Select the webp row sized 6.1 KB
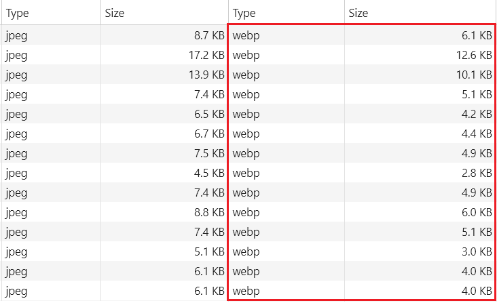497x303 pixels. (x=363, y=35)
